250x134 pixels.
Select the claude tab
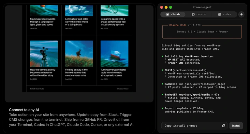173,14
